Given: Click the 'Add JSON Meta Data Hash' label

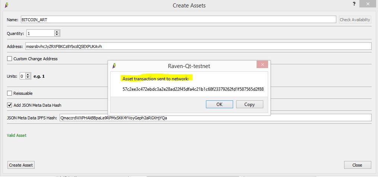Looking at the screenshot, I should (x=37, y=105).
